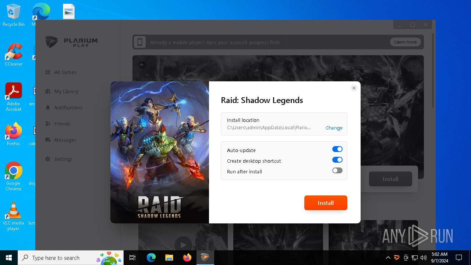Click the Raid Shadow Legends artwork

click(x=160, y=152)
